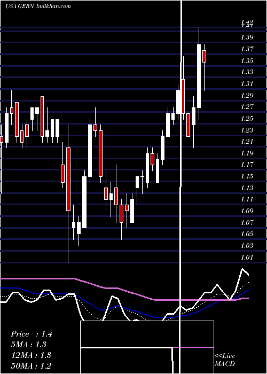Click the 1.25 price axis label
The height and width of the screenshot is (374, 267).
pos(247,118)
